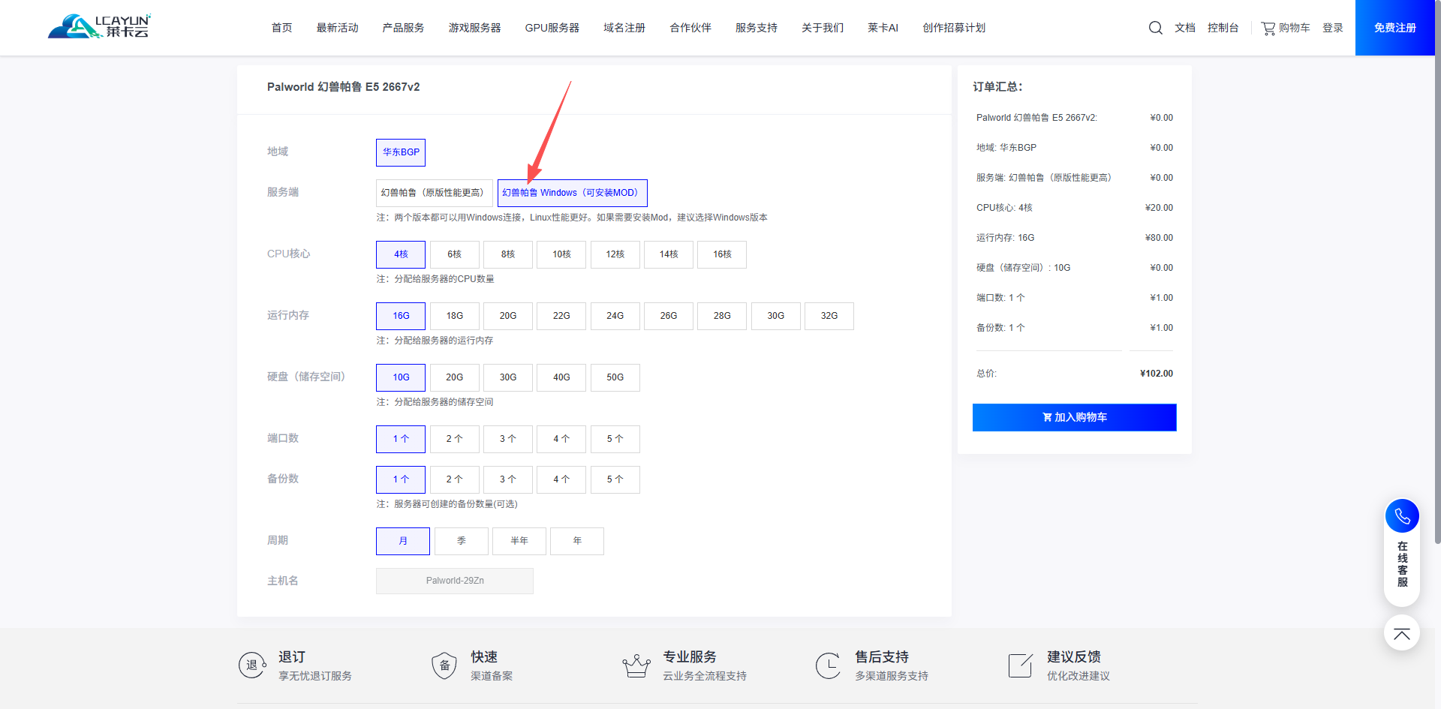Open 创作招募计划 menu item
1441x709 pixels.
tap(954, 28)
